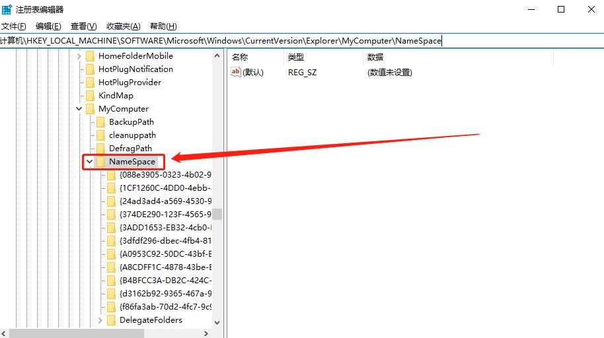Click the tree vertical scrollbar thumb
The image size is (604, 338).
click(x=217, y=214)
